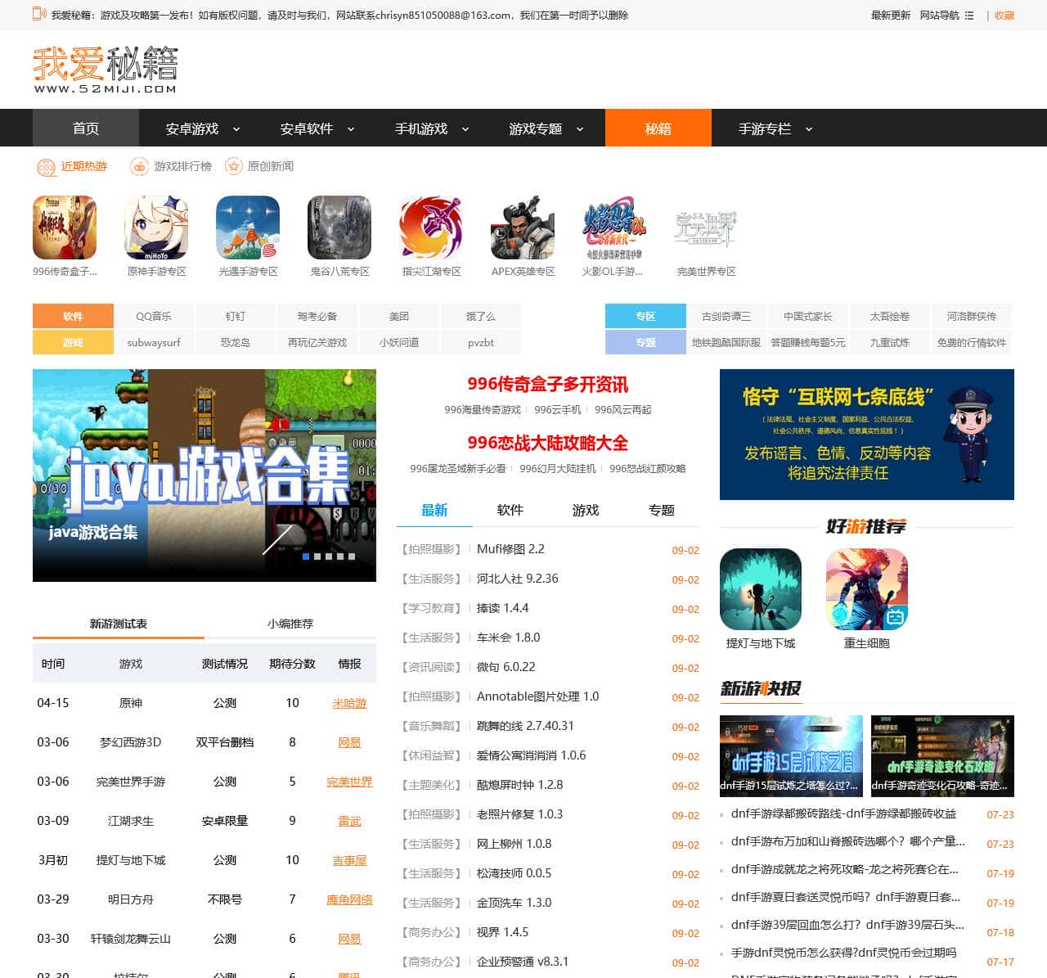
Task: Click the 我爱秘籍 site logo
Action: point(105,69)
